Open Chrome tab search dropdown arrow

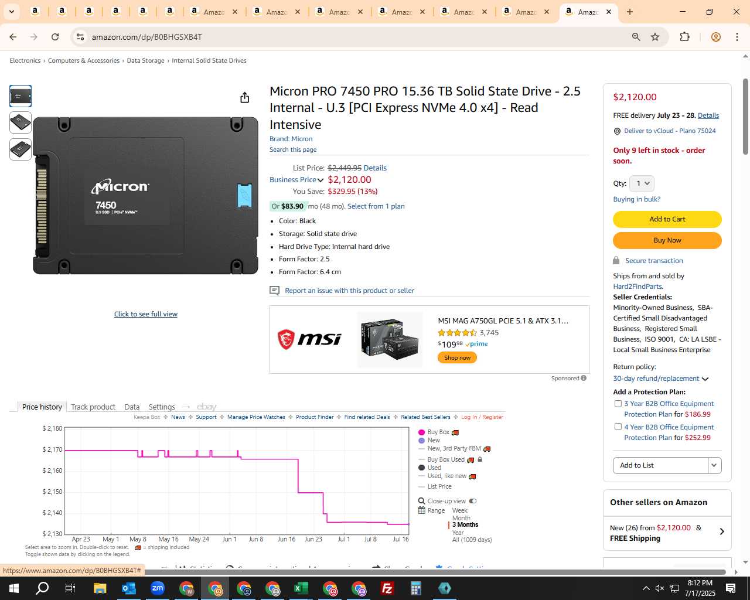(x=11, y=12)
